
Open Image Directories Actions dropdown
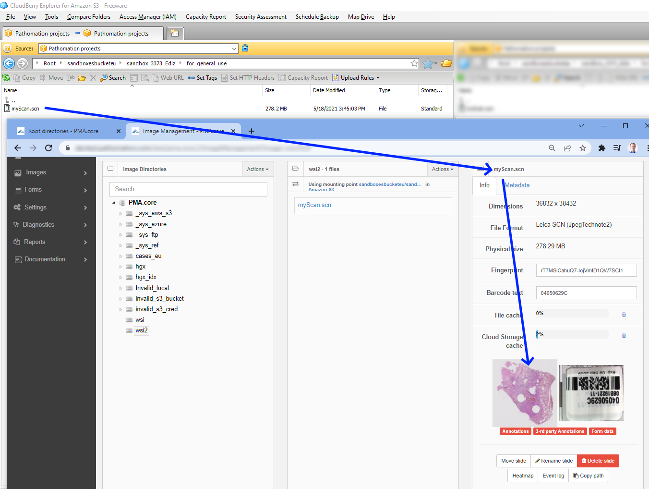(x=257, y=169)
